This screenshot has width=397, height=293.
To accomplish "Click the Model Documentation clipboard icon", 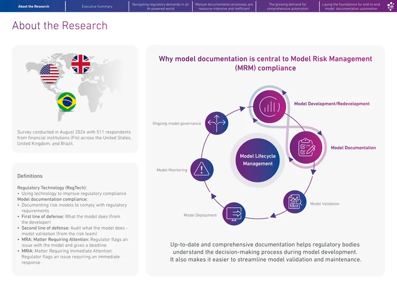I will click(306, 147).
